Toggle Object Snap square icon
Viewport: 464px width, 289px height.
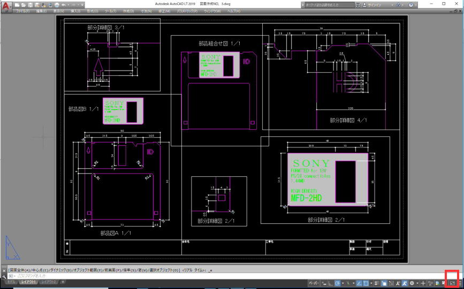pos(366,283)
